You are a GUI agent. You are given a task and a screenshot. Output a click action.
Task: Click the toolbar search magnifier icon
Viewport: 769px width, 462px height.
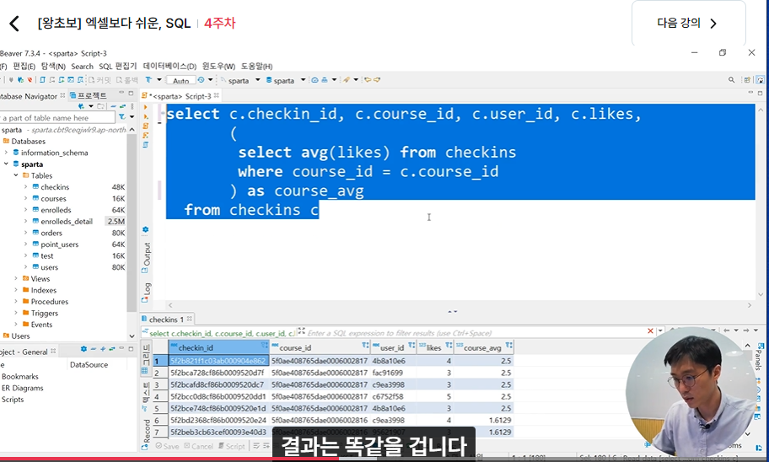tap(731, 80)
